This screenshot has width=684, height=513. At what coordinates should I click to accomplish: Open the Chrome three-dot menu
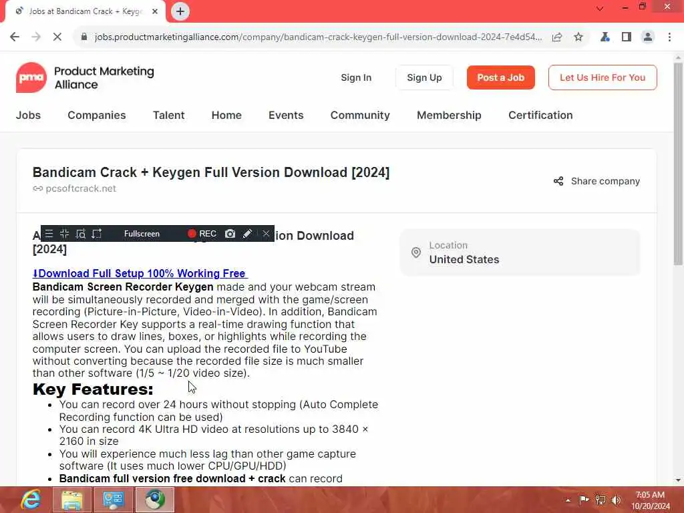[669, 37]
